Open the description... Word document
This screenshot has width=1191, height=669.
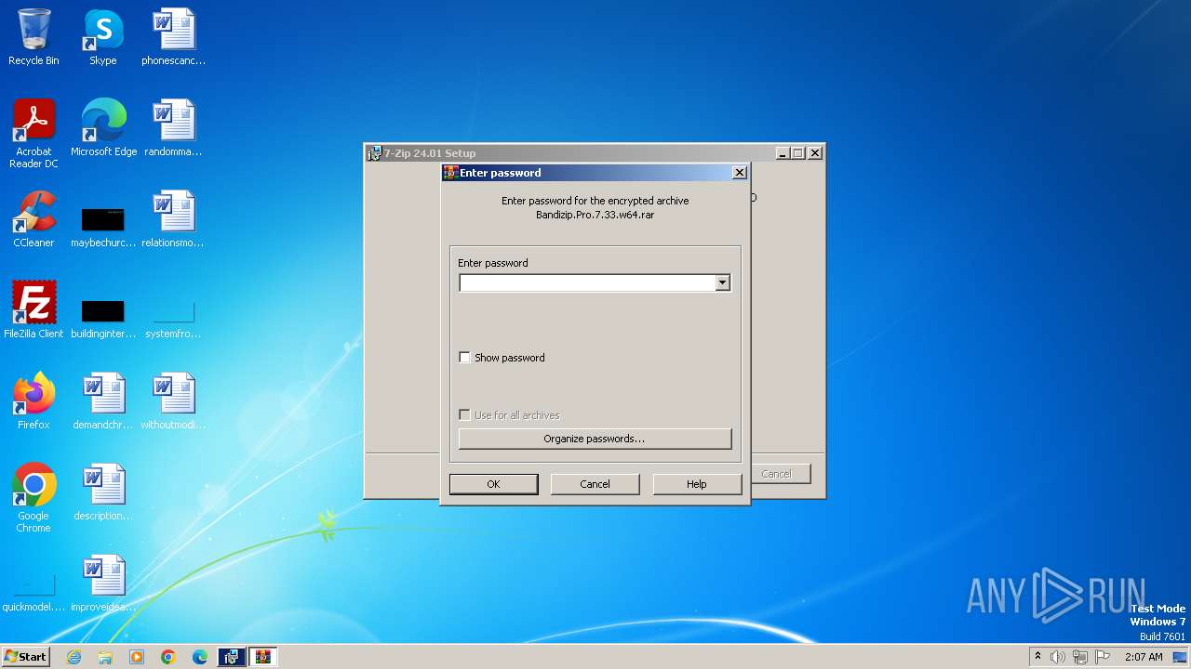103,492
